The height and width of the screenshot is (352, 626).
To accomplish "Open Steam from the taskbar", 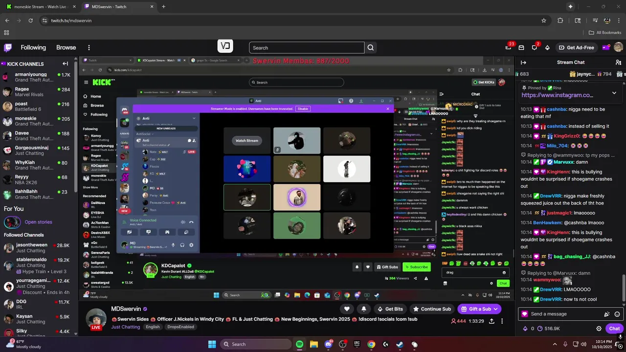I will pos(400,344).
